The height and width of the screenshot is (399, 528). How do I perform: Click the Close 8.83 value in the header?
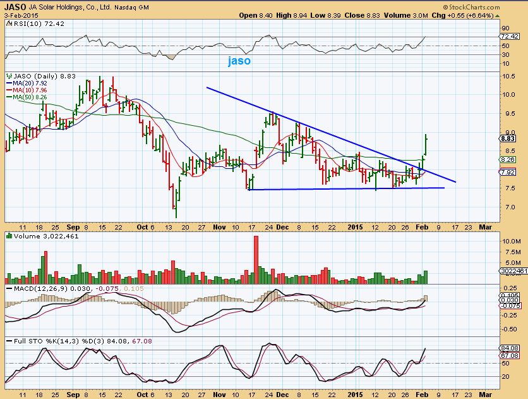(x=363, y=16)
